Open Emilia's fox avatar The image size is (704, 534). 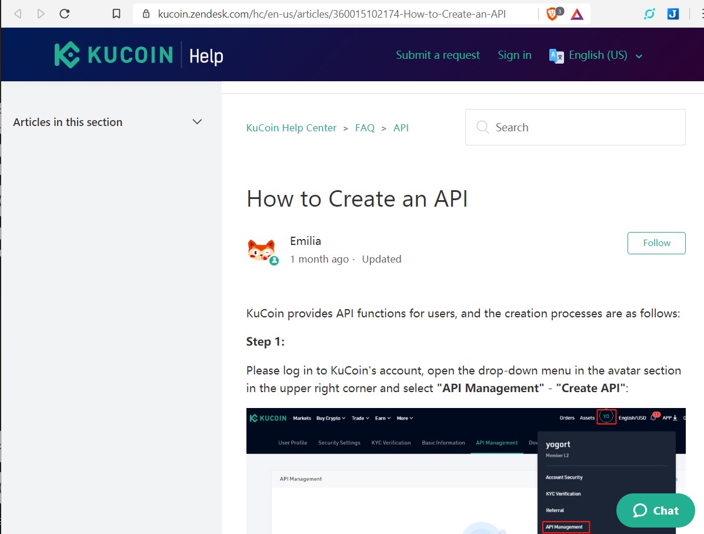pyautogui.click(x=262, y=250)
